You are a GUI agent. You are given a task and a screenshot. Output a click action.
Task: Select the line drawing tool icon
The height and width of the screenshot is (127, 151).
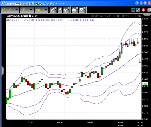[x=52, y=10]
